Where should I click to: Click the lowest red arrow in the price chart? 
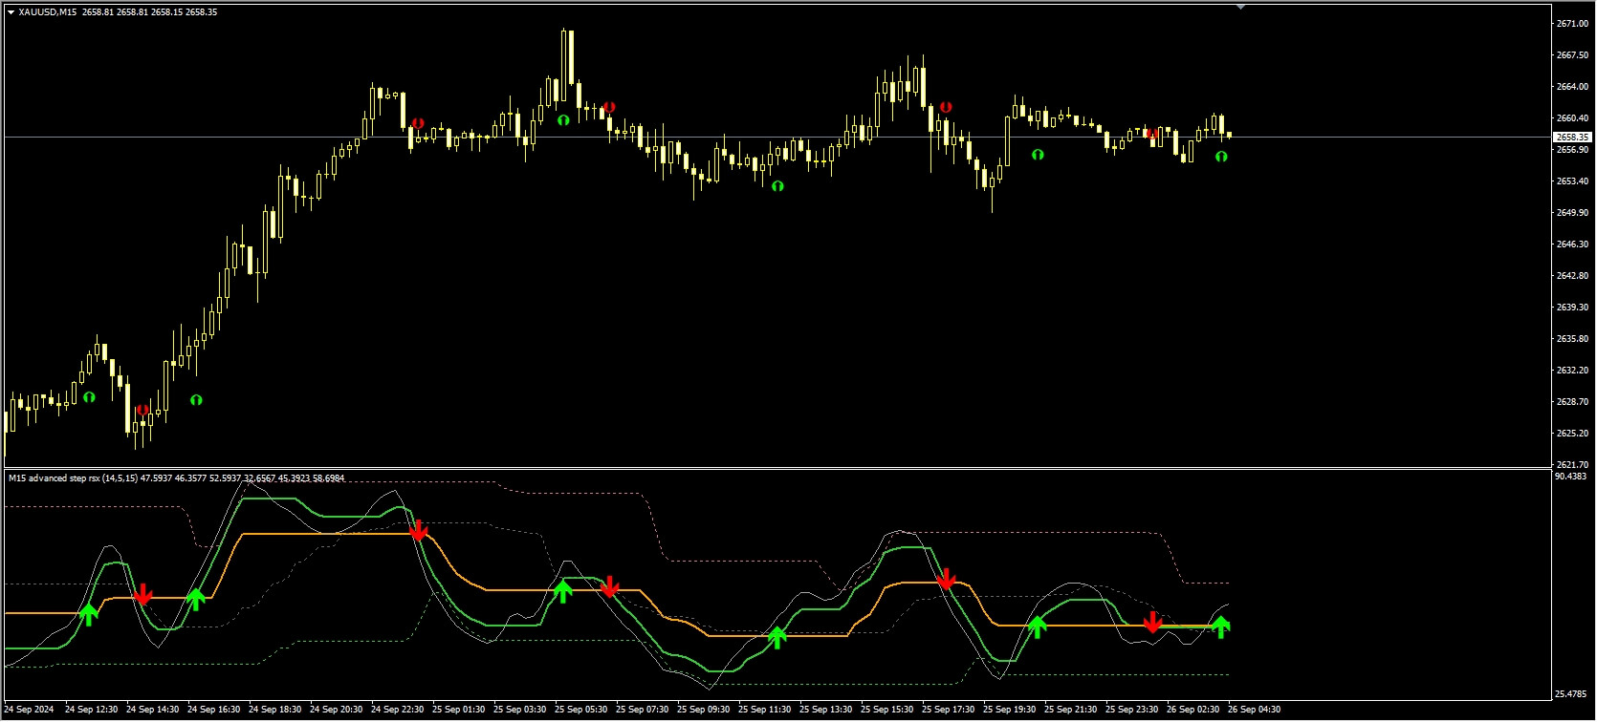point(142,411)
